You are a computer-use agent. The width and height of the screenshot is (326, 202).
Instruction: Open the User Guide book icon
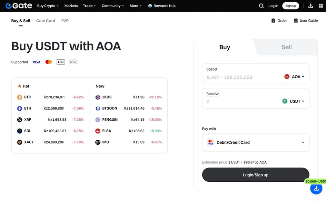[x=296, y=21]
